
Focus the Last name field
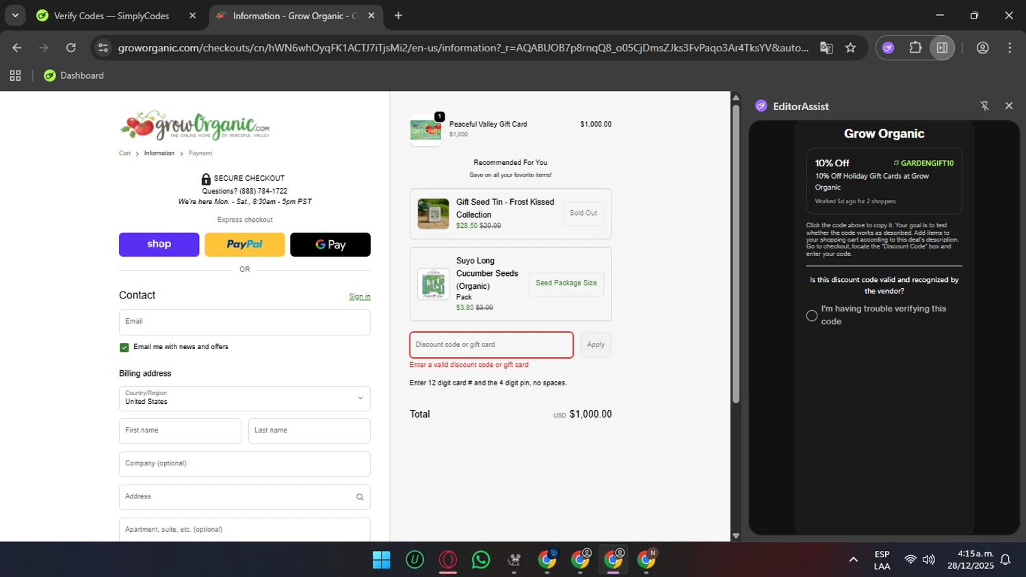(x=309, y=431)
